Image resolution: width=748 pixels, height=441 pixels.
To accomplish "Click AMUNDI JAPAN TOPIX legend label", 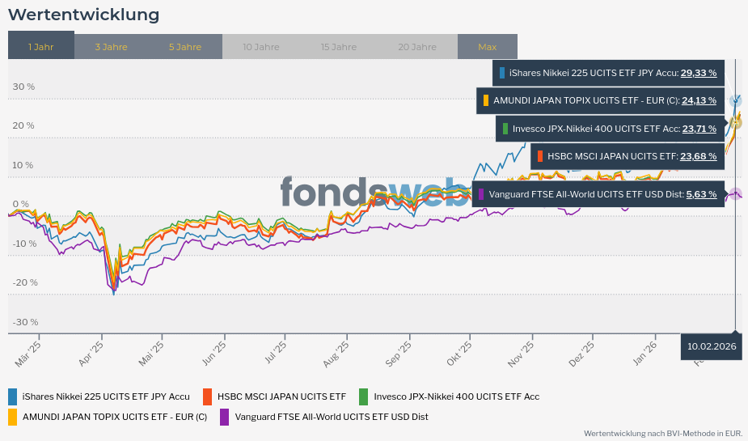I will click(x=115, y=417).
